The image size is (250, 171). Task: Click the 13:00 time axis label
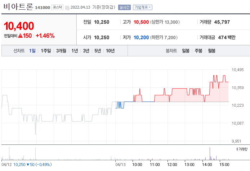coord(189,165)
